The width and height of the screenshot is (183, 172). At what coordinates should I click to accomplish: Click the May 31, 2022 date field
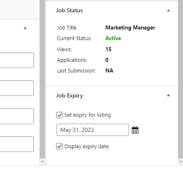[93, 130]
